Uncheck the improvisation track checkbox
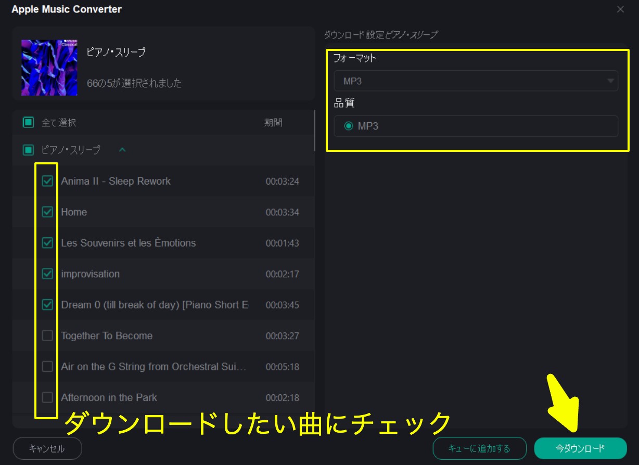The image size is (639, 465). 47,274
